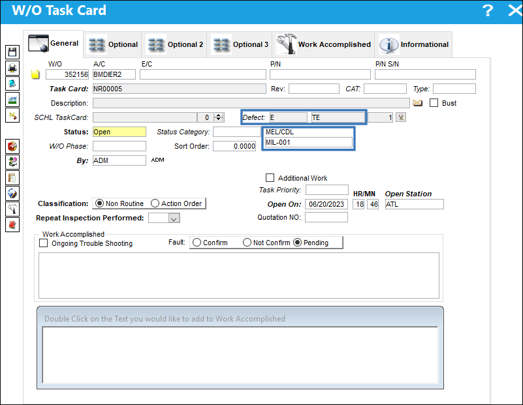
Task: Click the envelope icon next to Description
Action: (x=418, y=103)
